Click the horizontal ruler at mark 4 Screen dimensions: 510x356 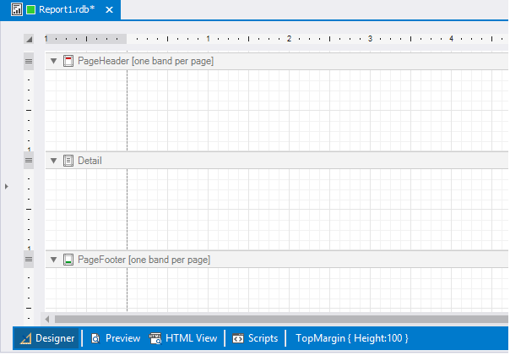pos(451,39)
